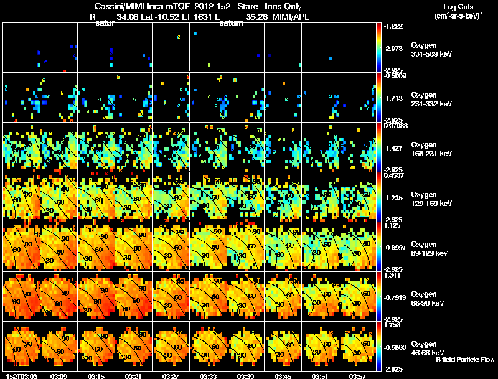Select the 03:27 time marker
The height and width of the screenshot is (379, 498).
tap(171, 377)
